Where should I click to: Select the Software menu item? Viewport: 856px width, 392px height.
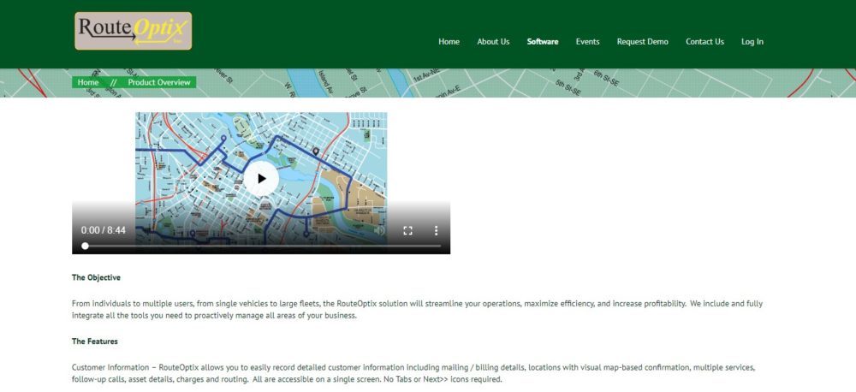[x=543, y=42]
